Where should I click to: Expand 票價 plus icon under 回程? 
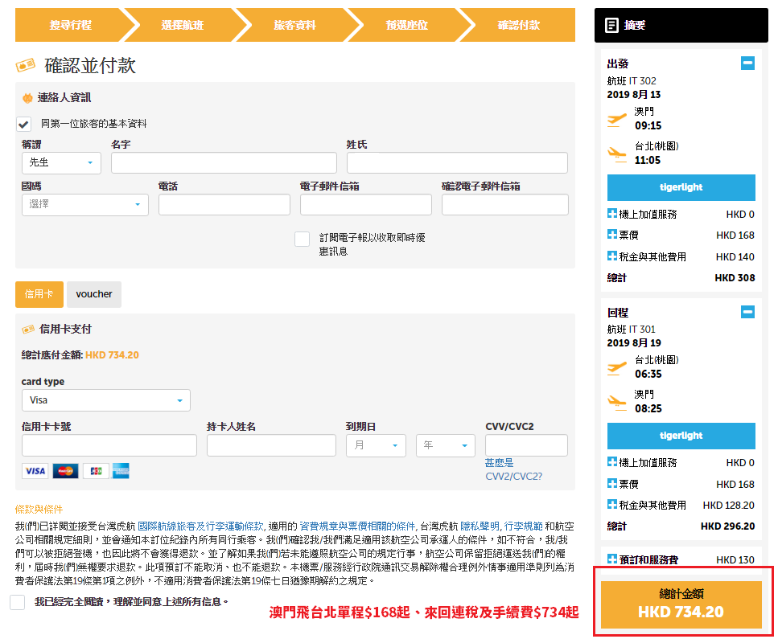pyautogui.click(x=612, y=483)
